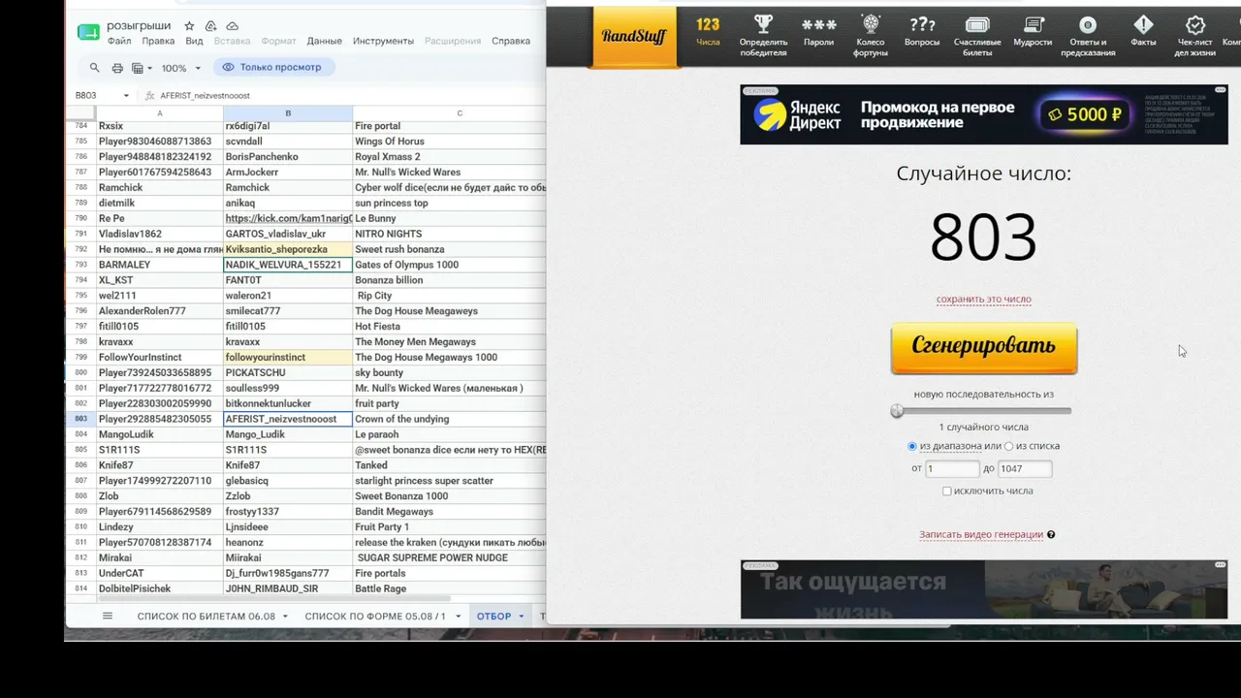Click cell Crown of the undying
Image resolution: width=1241 pixels, height=698 pixels.
coord(449,420)
